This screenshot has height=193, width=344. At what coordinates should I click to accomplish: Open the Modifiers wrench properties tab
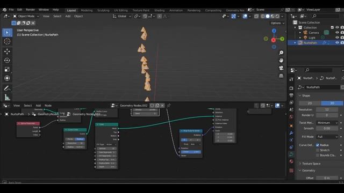click(x=291, y=133)
